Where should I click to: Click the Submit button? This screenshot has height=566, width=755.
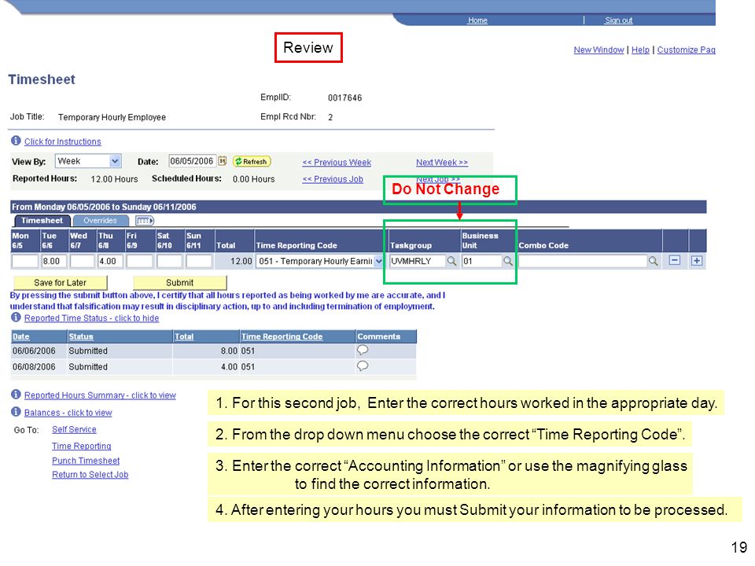click(x=179, y=282)
